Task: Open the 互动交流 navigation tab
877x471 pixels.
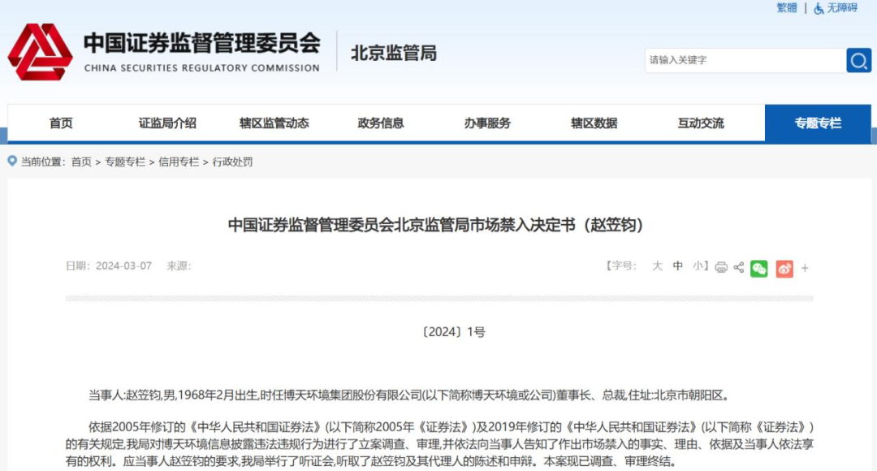Action: tap(701, 123)
